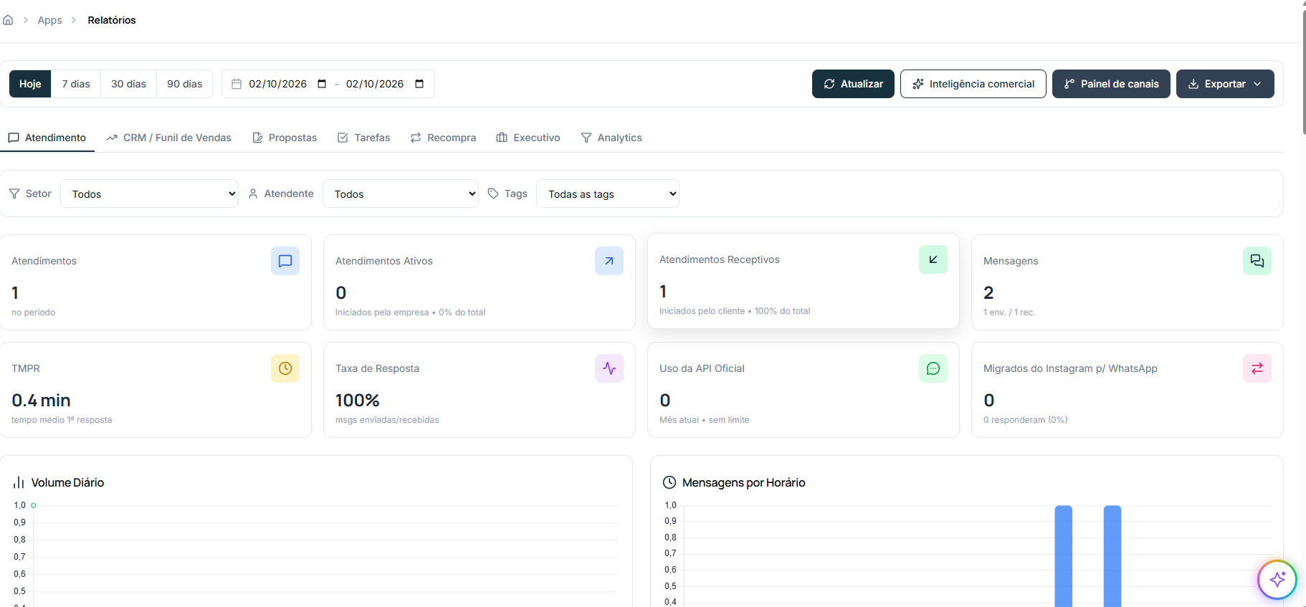Click the Tags label icon
The width and height of the screenshot is (1306, 607).
coord(493,193)
